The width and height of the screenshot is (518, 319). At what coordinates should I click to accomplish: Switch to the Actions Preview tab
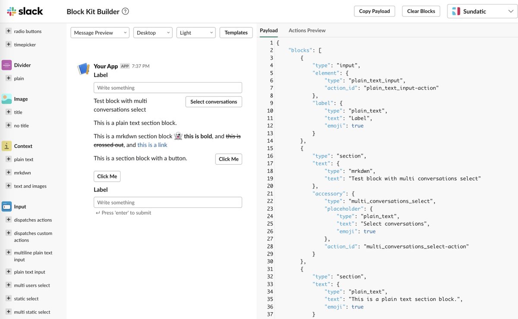click(307, 31)
